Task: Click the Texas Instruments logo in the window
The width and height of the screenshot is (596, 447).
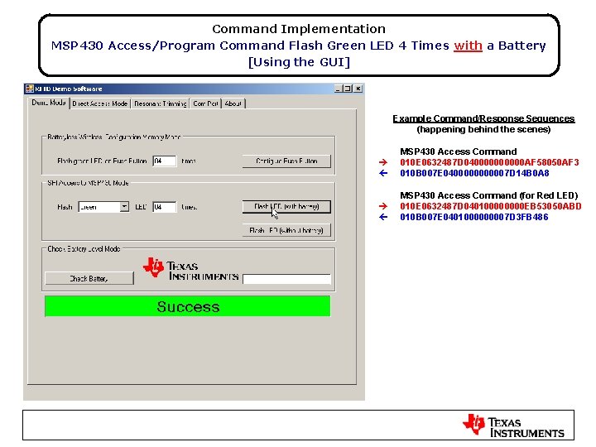Action: [191, 269]
